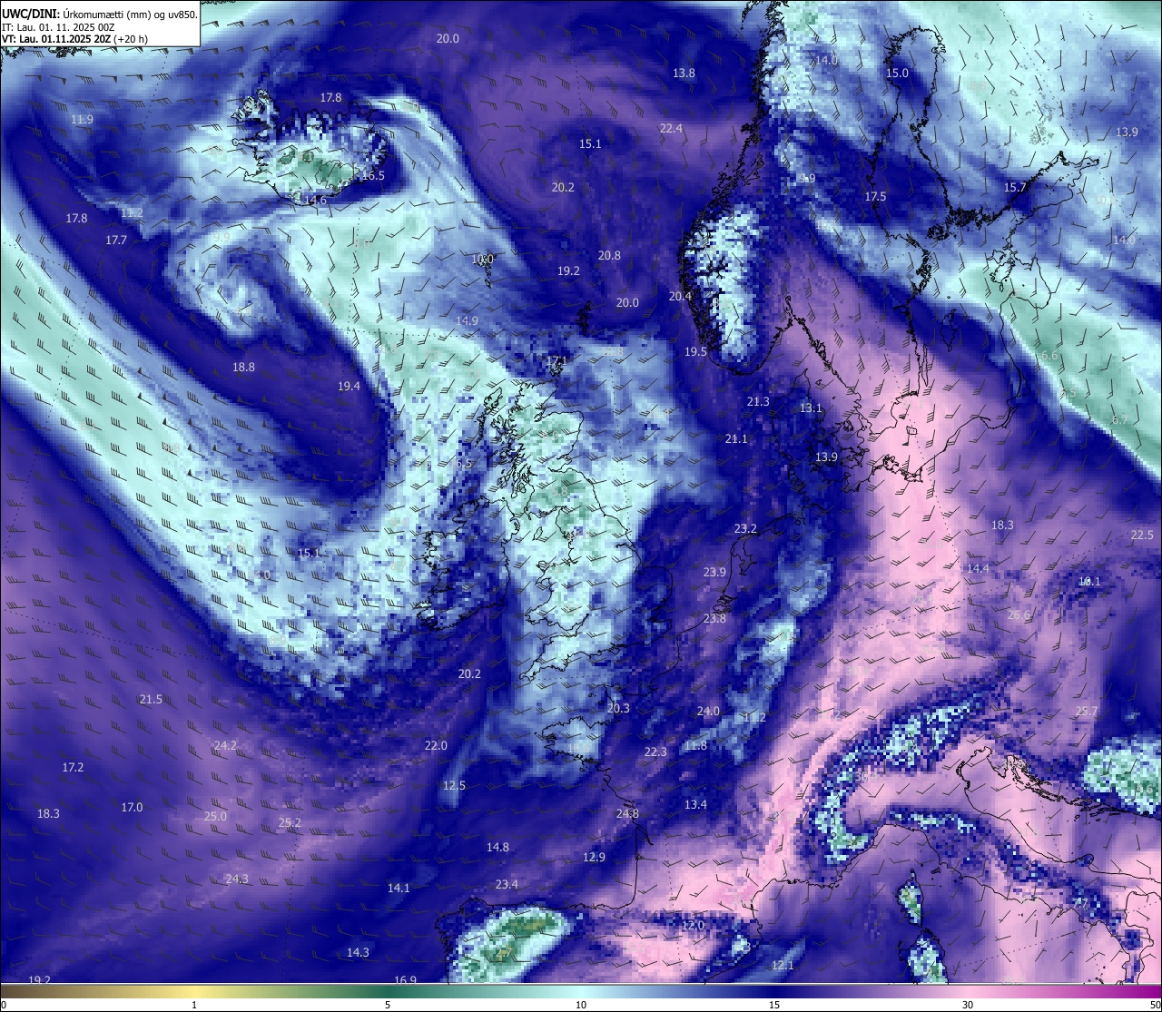Click the legend tick labeled 10
Viewport: 1162px width, 1012px height.
coord(581,1005)
